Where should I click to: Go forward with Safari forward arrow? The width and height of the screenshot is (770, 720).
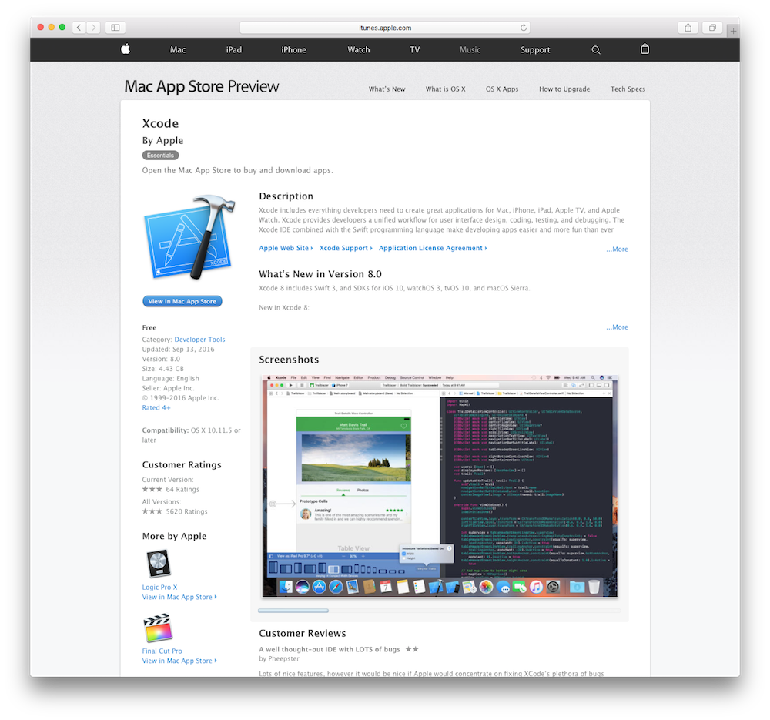pos(94,28)
